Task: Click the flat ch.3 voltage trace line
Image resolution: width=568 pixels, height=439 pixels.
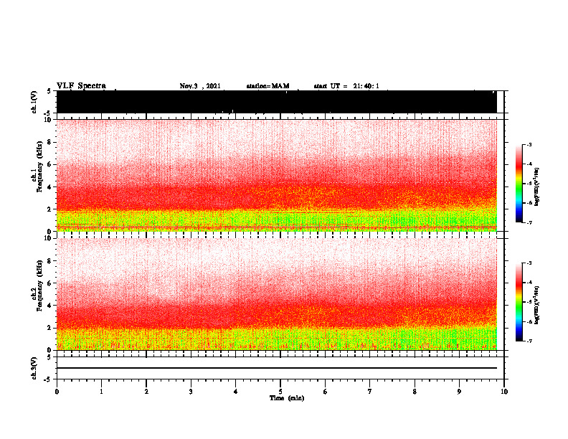Action: pyautogui.click(x=276, y=368)
